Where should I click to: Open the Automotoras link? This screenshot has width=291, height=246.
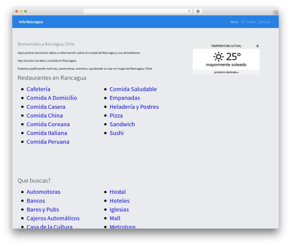44,192
